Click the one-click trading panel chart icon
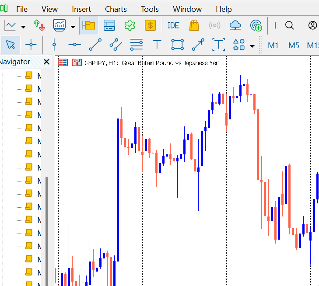 tap(77, 63)
